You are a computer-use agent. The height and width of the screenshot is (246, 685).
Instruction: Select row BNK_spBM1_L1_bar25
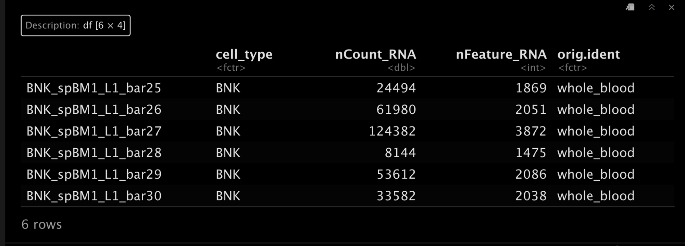pyautogui.click(x=347, y=88)
